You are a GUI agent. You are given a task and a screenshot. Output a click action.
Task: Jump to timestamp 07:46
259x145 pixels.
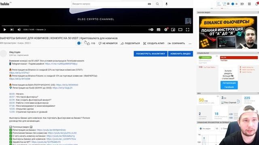pos(12,106)
